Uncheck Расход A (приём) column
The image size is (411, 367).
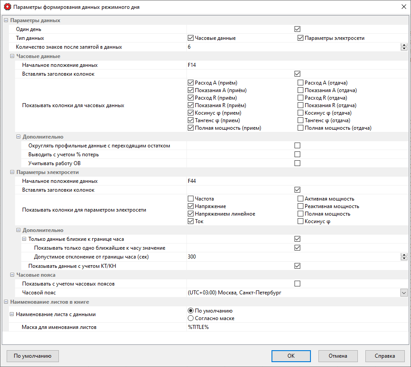tap(191, 82)
